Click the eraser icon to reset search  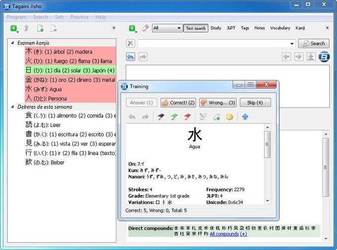(x=145, y=28)
